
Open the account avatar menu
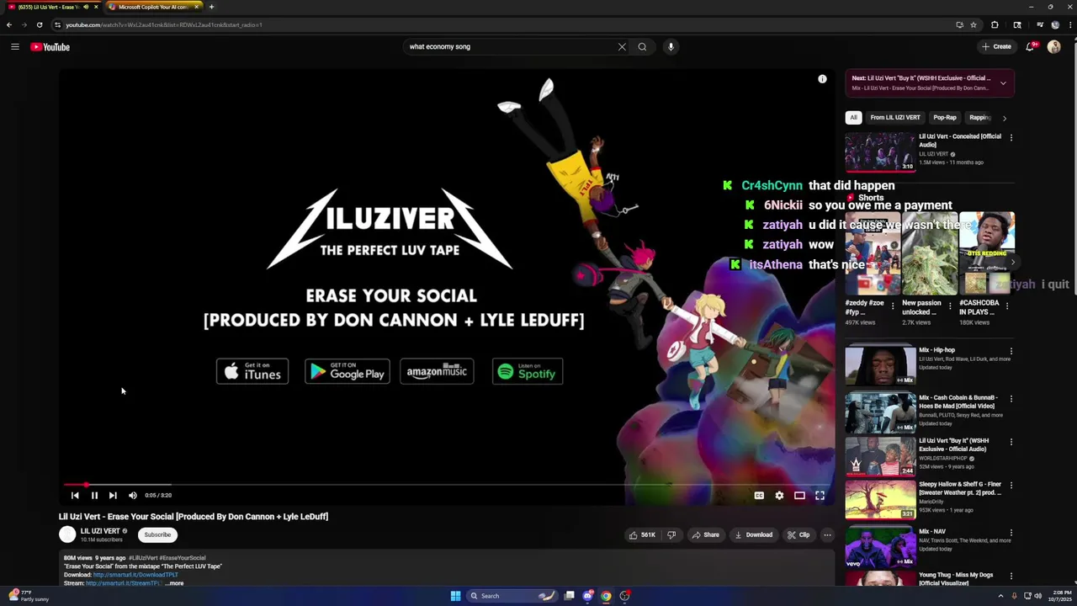1054,47
